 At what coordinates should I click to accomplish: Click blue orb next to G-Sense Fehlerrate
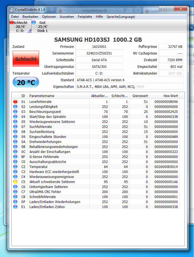[15, 157]
